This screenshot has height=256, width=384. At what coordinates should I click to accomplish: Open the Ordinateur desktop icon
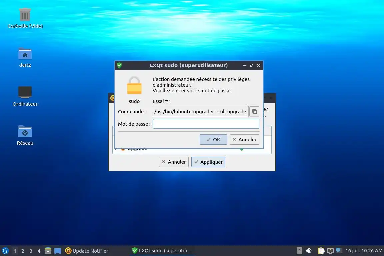click(25, 96)
